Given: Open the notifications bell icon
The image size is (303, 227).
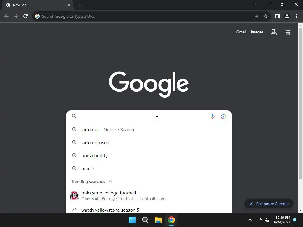Looking at the screenshot, I should click(x=295, y=220).
